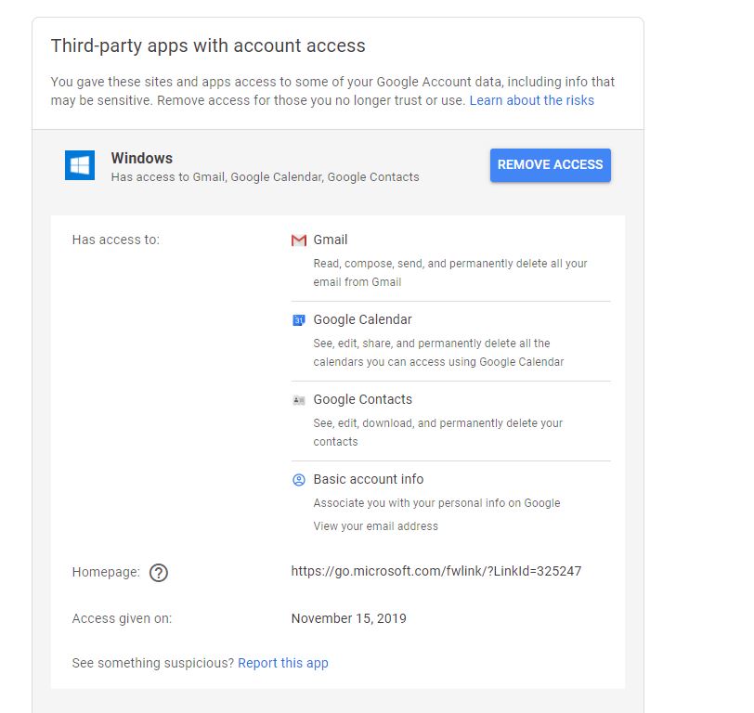Viewport: 754px width, 713px height.
Task: Click the Google Contacts icon
Action: (299, 400)
